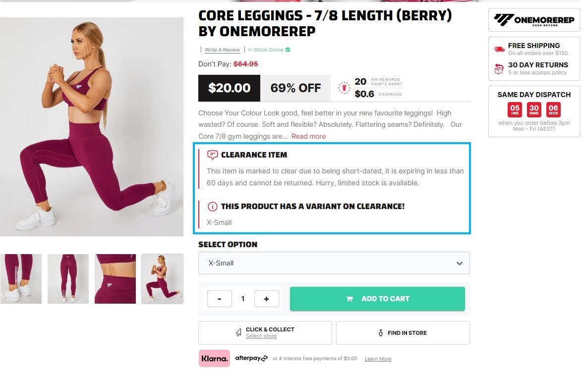Follow the Learn More payment link
This screenshot has height=373, width=583.
coord(378,359)
